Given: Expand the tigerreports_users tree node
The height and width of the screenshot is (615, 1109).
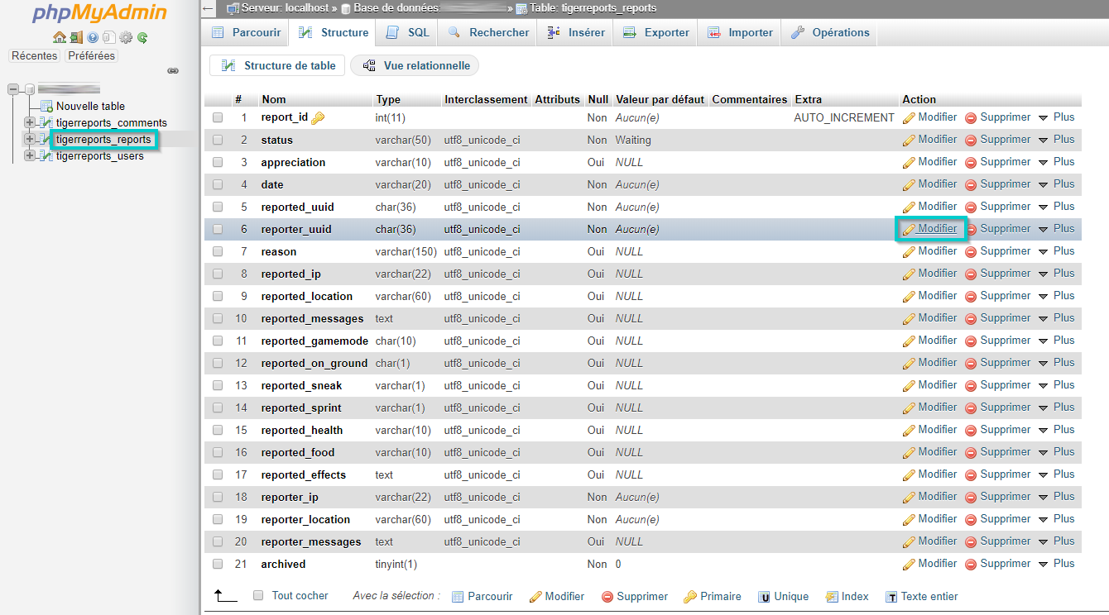Looking at the screenshot, I should point(30,155).
